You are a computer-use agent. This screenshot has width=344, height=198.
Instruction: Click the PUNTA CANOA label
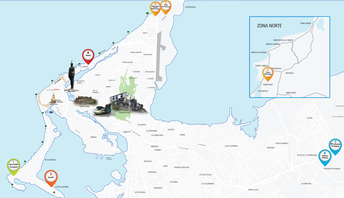[x=261, y=66]
